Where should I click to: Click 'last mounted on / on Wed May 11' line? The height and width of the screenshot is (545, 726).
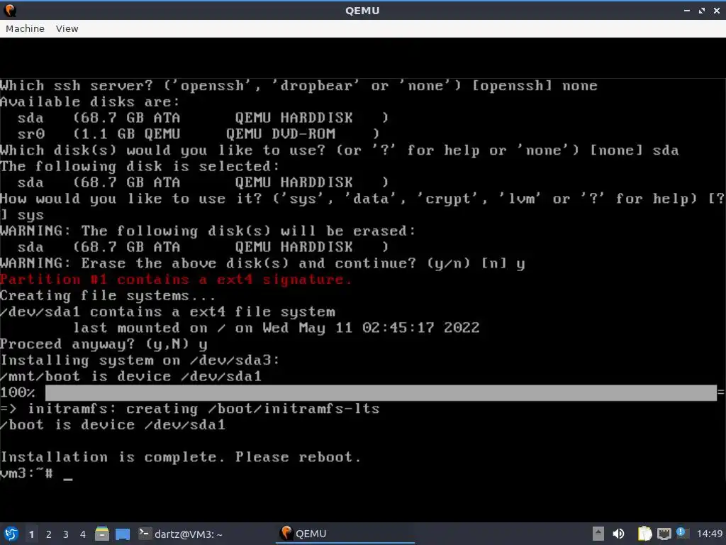(277, 328)
